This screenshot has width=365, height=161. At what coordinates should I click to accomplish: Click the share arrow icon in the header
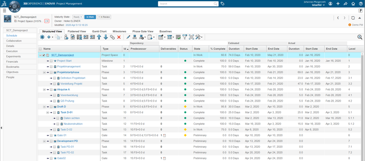pyautogui.click(x=345, y=4)
